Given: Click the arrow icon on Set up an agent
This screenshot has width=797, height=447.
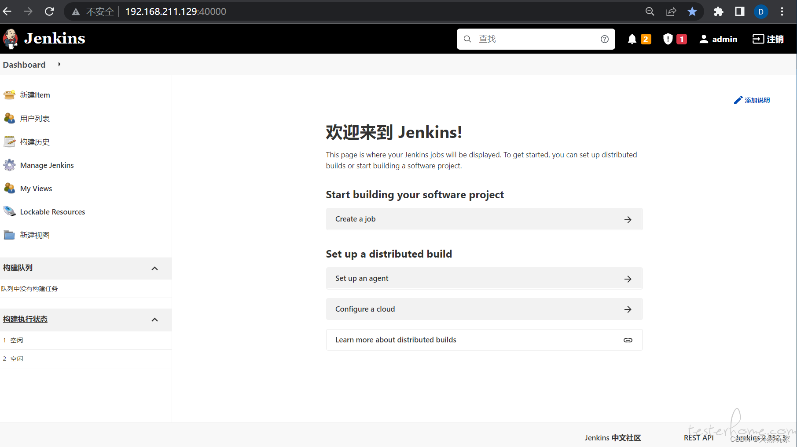Looking at the screenshot, I should click(x=628, y=279).
